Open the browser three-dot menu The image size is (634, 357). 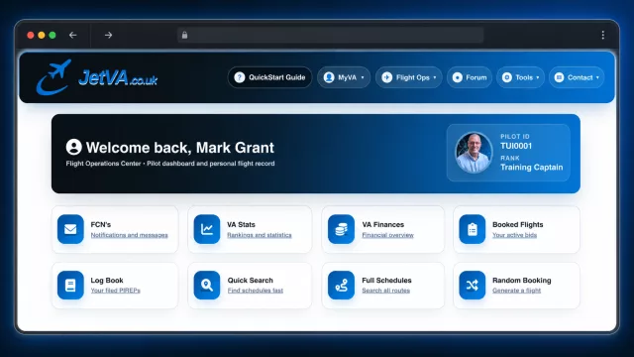[603, 36]
